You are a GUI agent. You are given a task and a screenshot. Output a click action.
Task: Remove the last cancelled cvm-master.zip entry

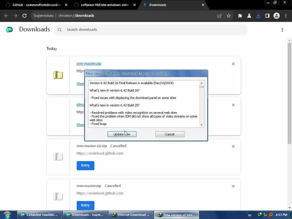[233, 186]
